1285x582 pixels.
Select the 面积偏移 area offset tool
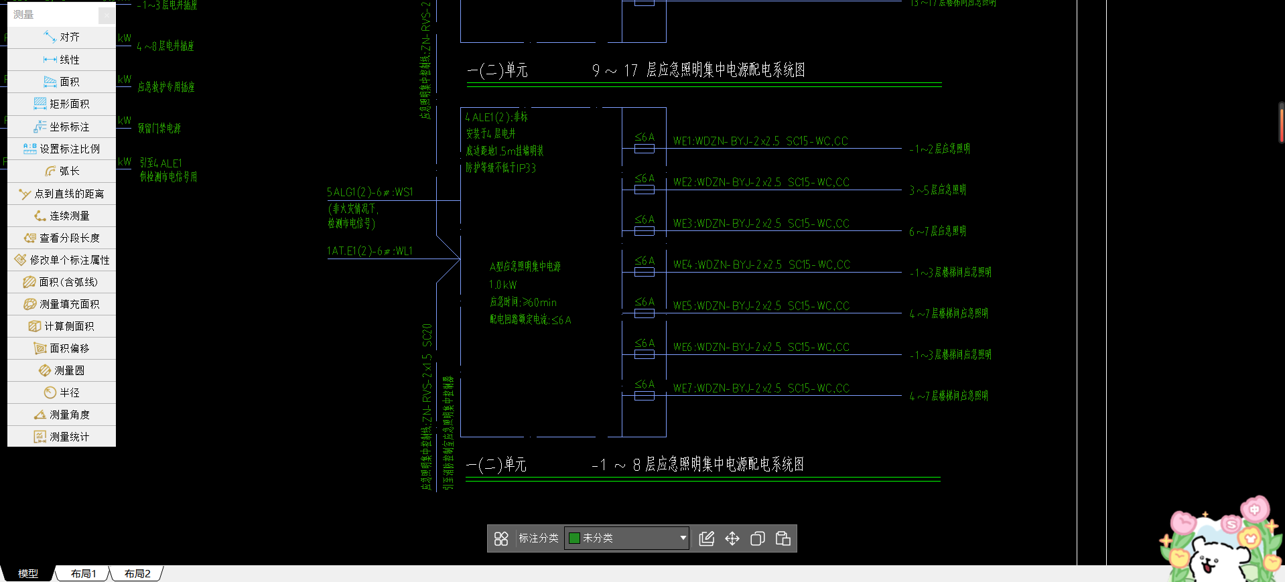pyautogui.click(x=62, y=348)
